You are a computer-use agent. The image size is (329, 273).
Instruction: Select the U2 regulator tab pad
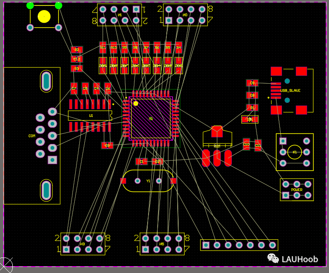click(217, 131)
